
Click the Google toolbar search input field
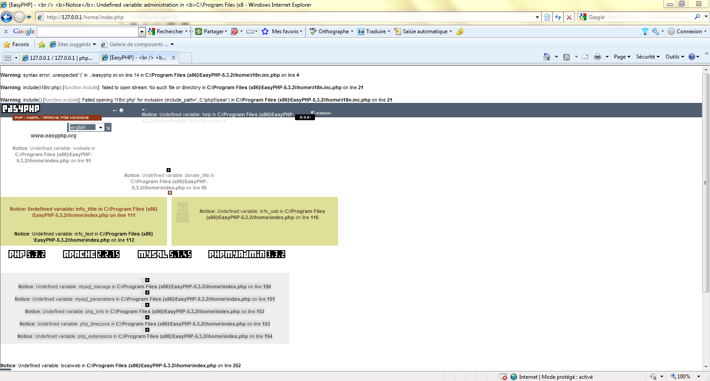[x=88, y=31]
